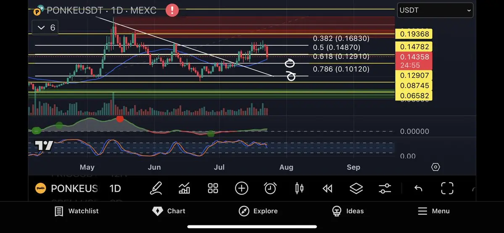This screenshot has height=233, width=504.
Task: Open object tree layers icon
Action: click(356, 188)
